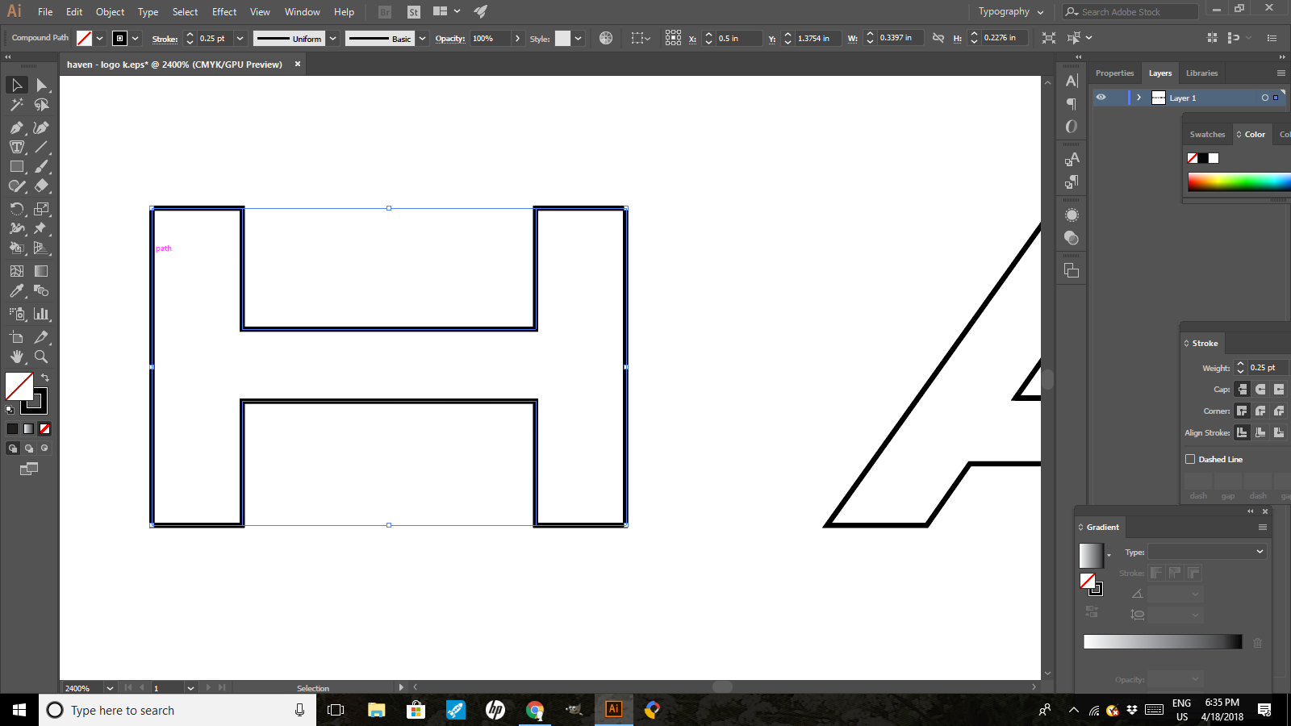This screenshot has width=1291, height=726.
Task: Click the fill color box in toolbar
Action: point(19,386)
